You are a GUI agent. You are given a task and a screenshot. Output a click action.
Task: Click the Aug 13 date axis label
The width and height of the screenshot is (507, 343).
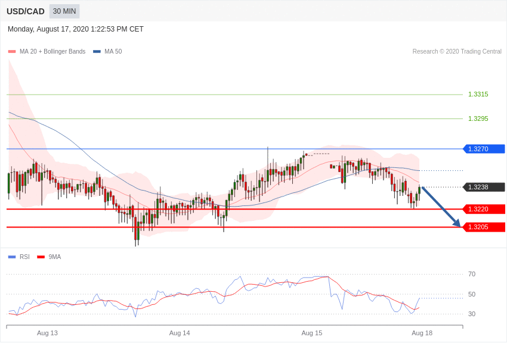47,333
